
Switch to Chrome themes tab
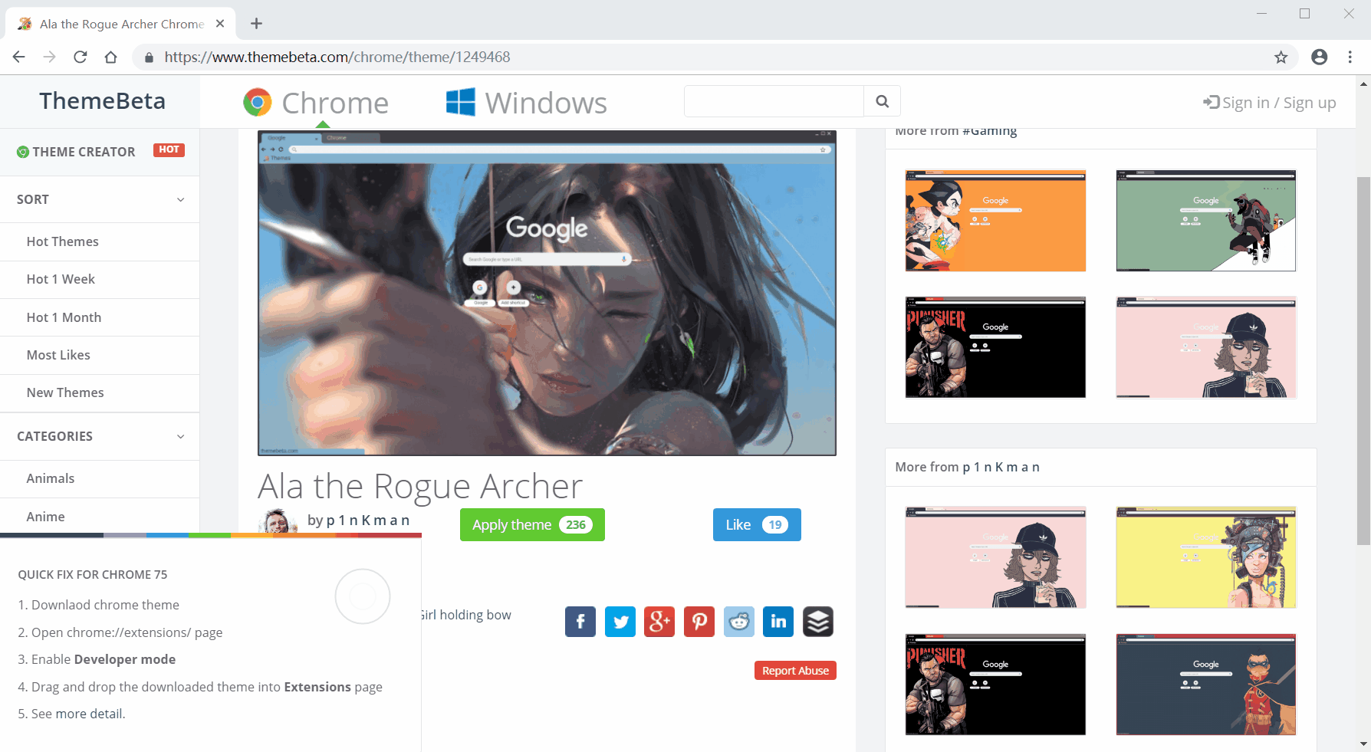[316, 103]
